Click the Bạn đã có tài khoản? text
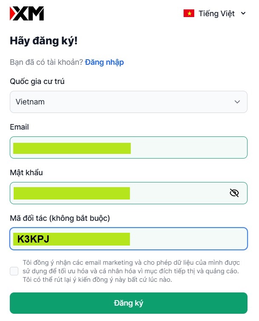Screen dimensions: 259x321 coord(46,62)
